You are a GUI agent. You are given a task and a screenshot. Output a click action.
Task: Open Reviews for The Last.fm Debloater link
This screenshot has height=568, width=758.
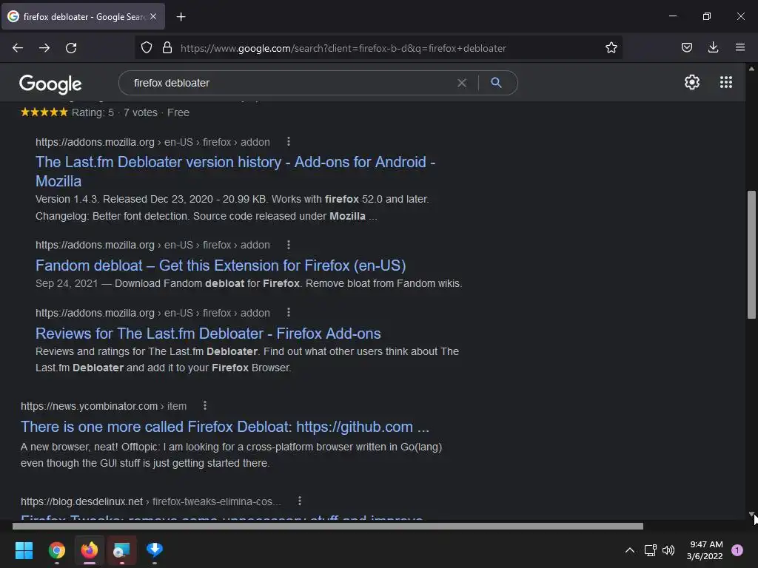click(208, 334)
